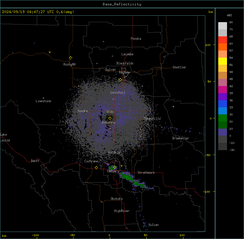244x239 pixels.
Task: Select the pink 42-45 dBZ legend swatch
Action: 222,82
